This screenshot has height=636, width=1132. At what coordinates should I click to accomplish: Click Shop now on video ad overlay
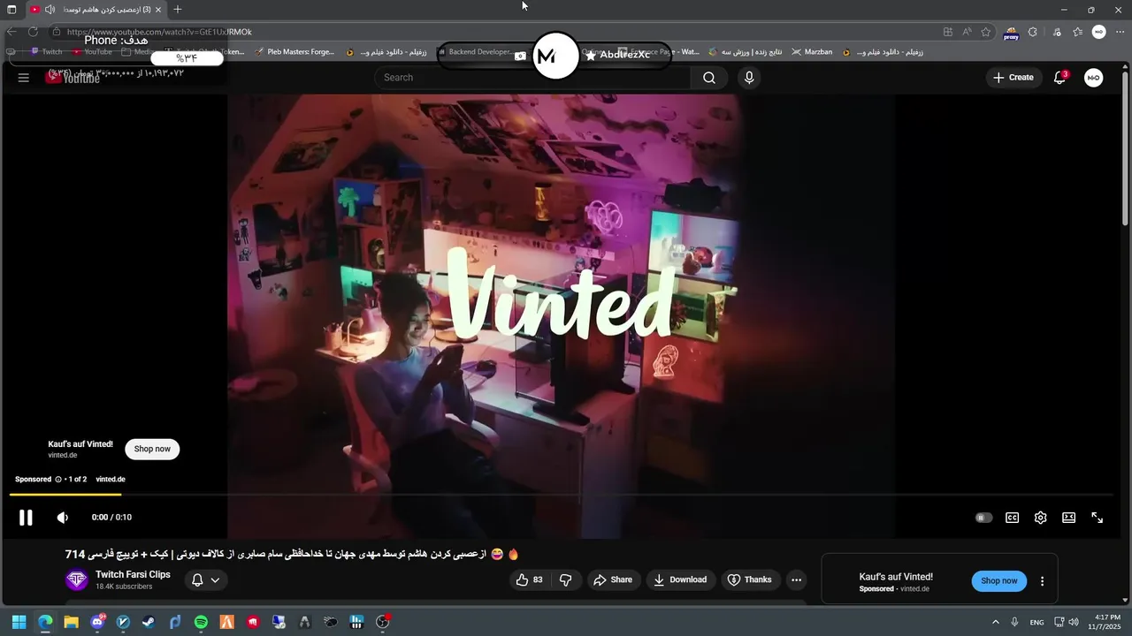tap(152, 449)
